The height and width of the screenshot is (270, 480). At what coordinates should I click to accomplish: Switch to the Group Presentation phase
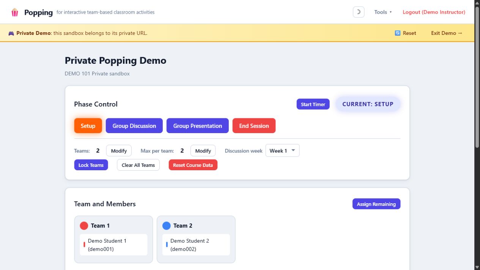[x=198, y=126]
